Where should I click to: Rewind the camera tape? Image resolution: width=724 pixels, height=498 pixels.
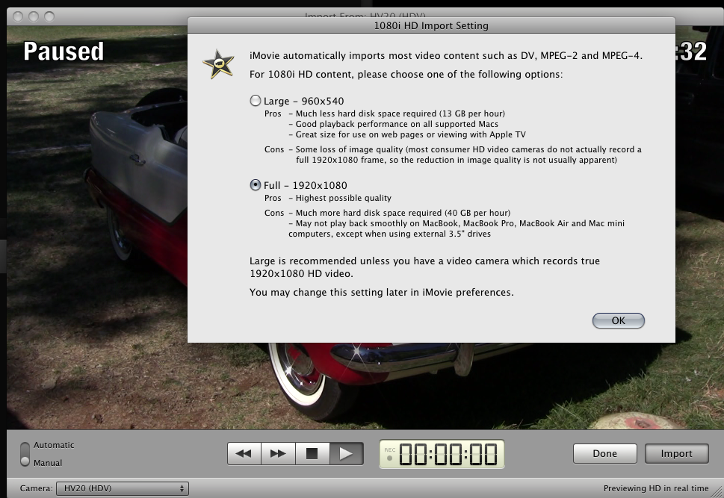244,454
